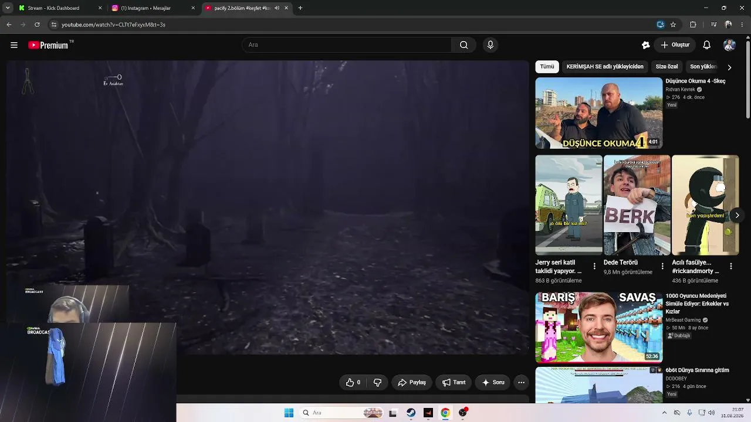This screenshot has width=751, height=422.
Task: Close the Instagram Mesajlar tab
Action: [x=193, y=8]
